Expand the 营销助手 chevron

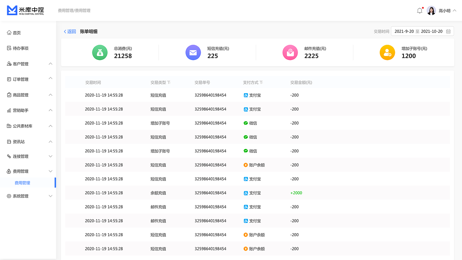[51, 110]
